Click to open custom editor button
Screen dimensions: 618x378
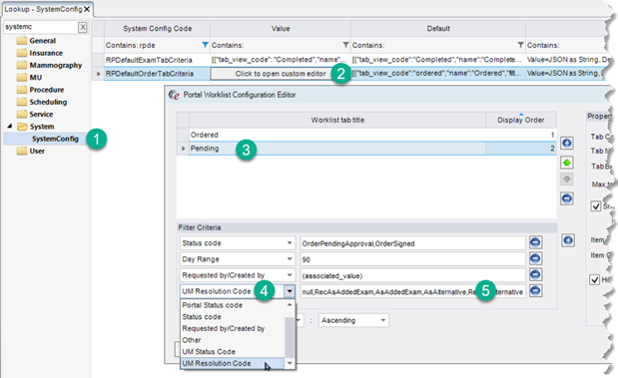click(x=281, y=74)
